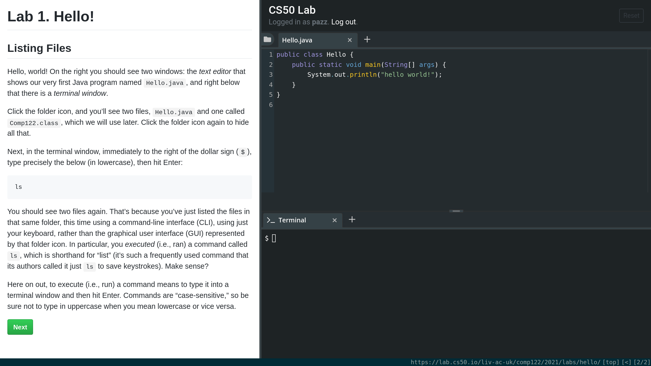Click line number 6 in the gutter
Viewport: 651px width, 366px height.
(x=271, y=105)
